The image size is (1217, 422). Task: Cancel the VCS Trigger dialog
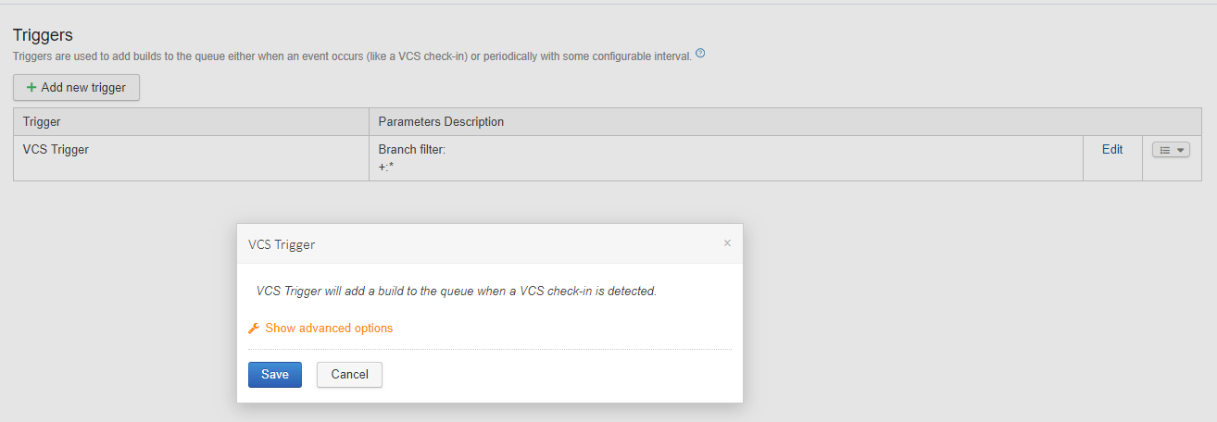point(349,375)
